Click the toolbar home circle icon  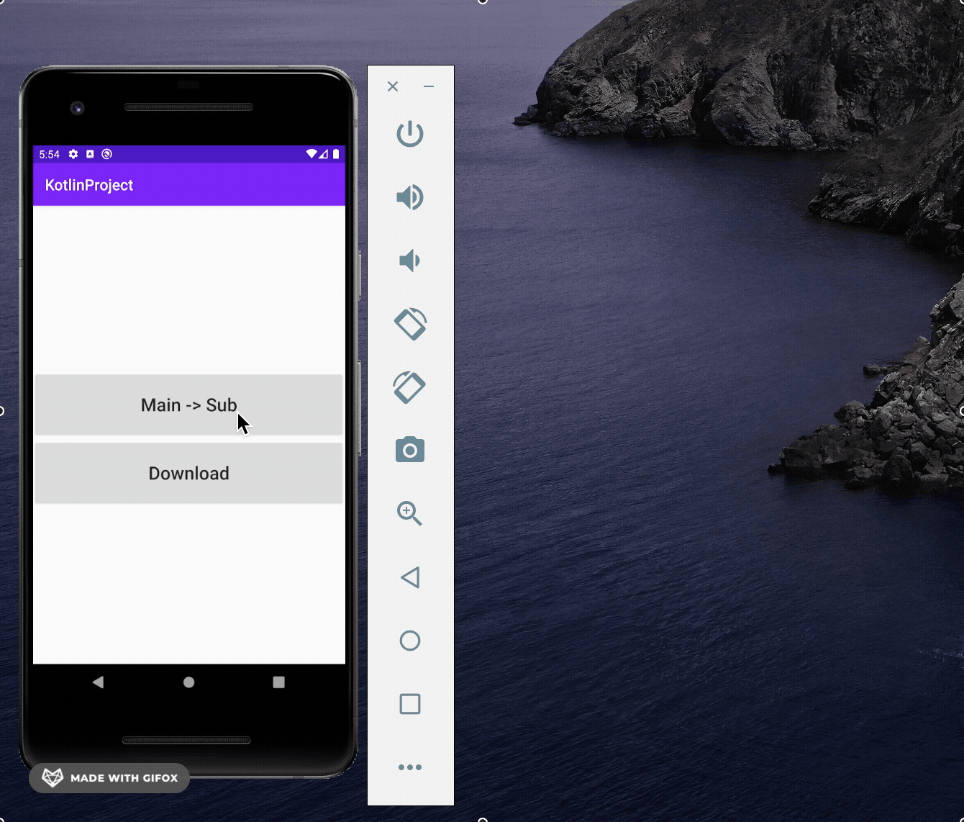click(x=410, y=641)
